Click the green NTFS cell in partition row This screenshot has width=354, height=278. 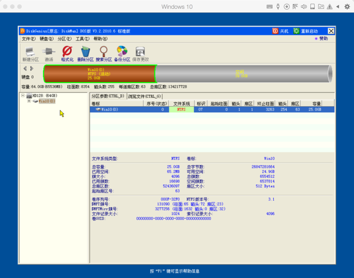pyautogui.click(x=181, y=109)
